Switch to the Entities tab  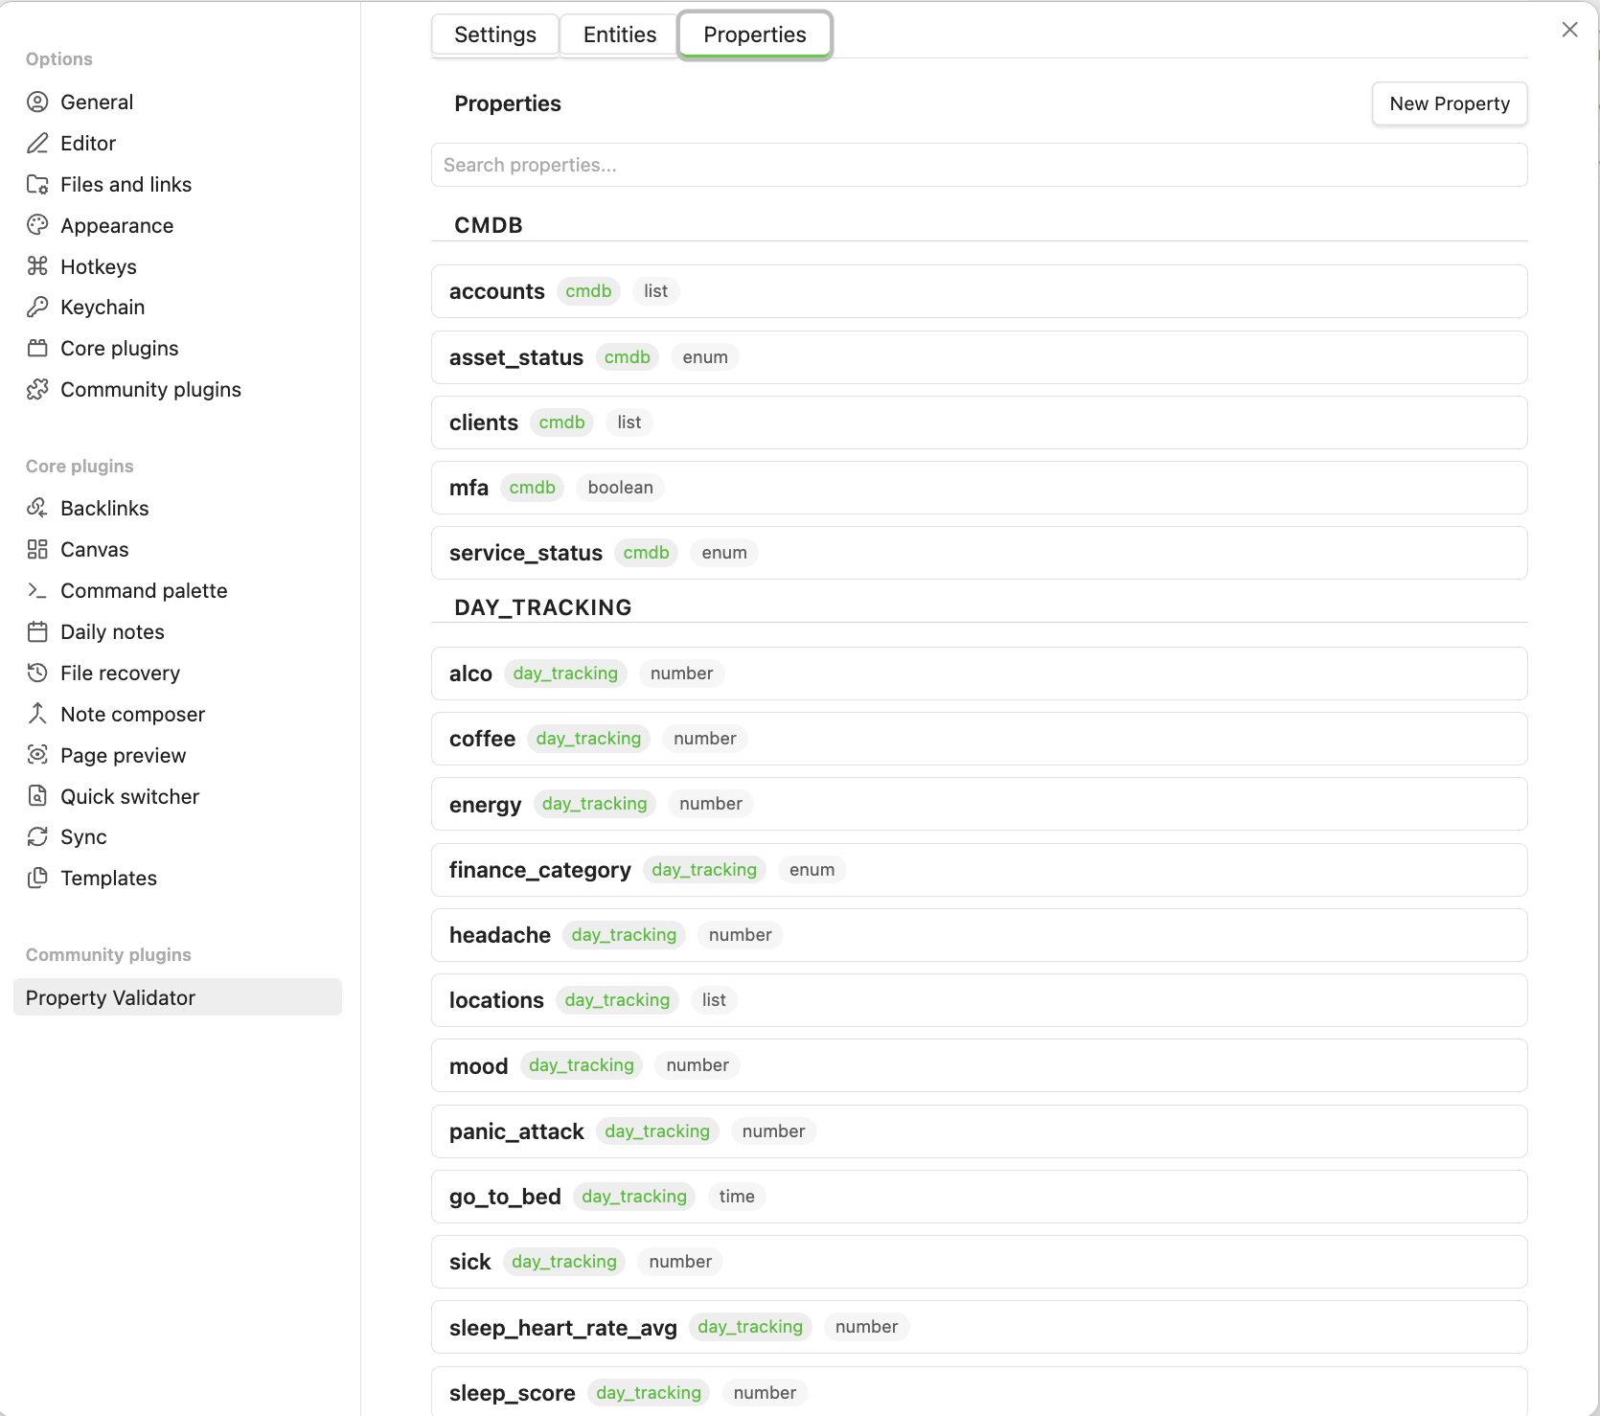pyautogui.click(x=618, y=34)
